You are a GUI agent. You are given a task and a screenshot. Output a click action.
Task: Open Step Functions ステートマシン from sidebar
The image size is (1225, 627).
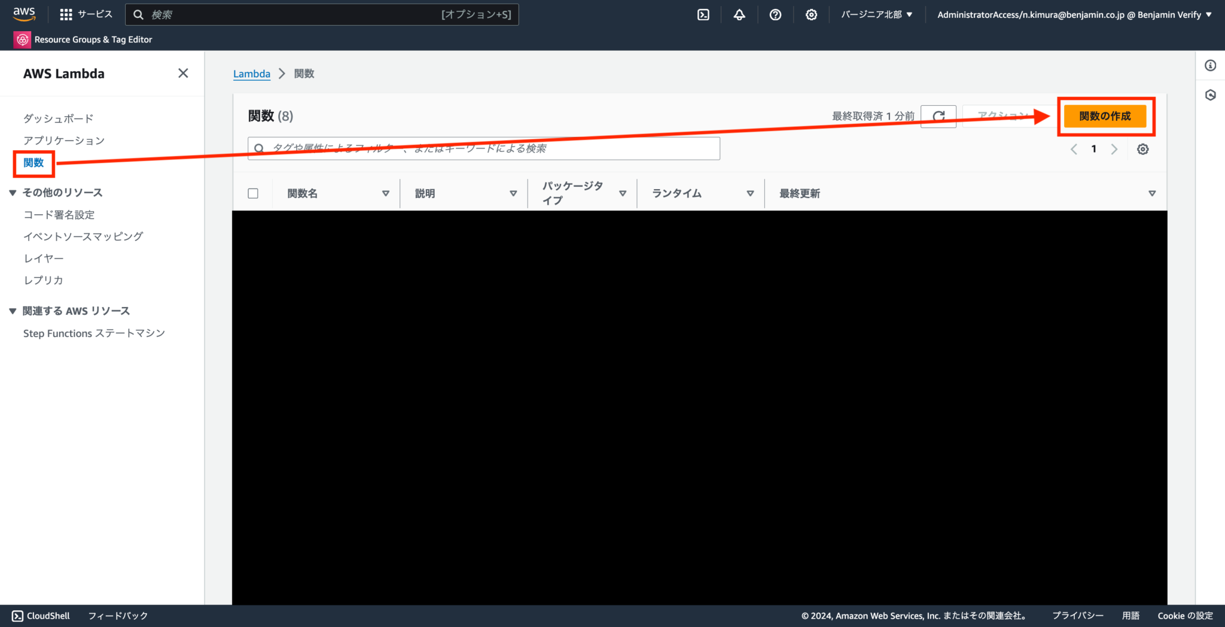pos(94,333)
